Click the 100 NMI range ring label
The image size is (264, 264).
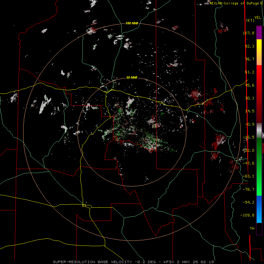point(132,23)
